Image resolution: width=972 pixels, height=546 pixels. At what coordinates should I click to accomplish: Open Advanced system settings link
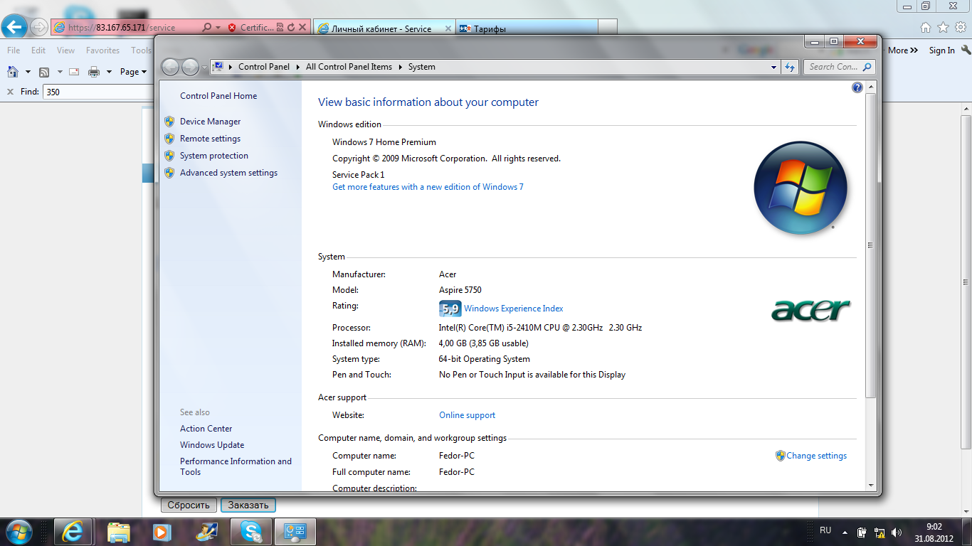point(228,173)
